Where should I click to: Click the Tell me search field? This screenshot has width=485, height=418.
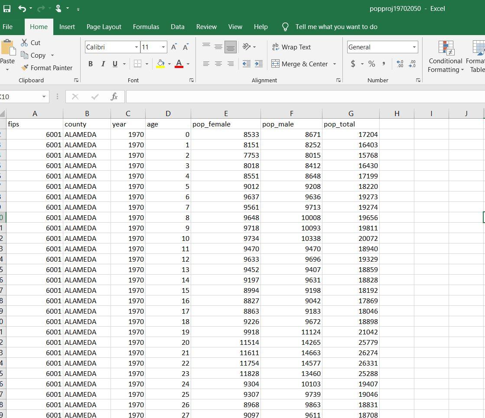coord(336,27)
